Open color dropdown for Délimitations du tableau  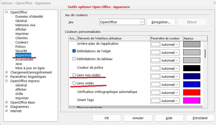click(177, 60)
